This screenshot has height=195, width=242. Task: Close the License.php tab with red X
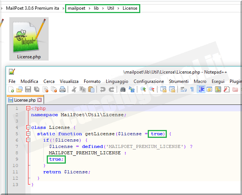[x=40, y=100]
